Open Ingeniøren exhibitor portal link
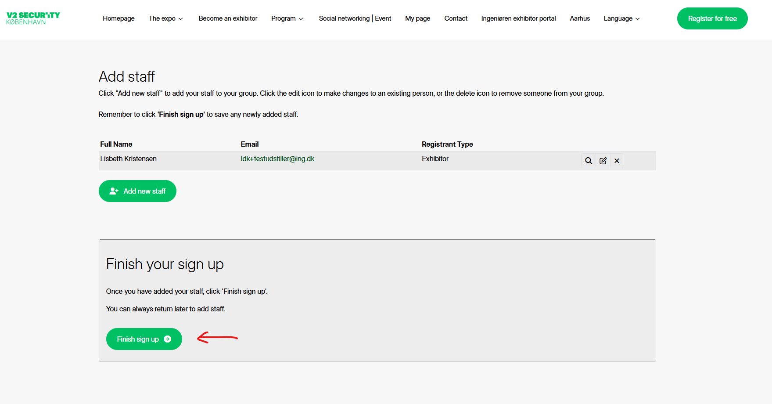772x404 pixels. pyautogui.click(x=518, y=18)
